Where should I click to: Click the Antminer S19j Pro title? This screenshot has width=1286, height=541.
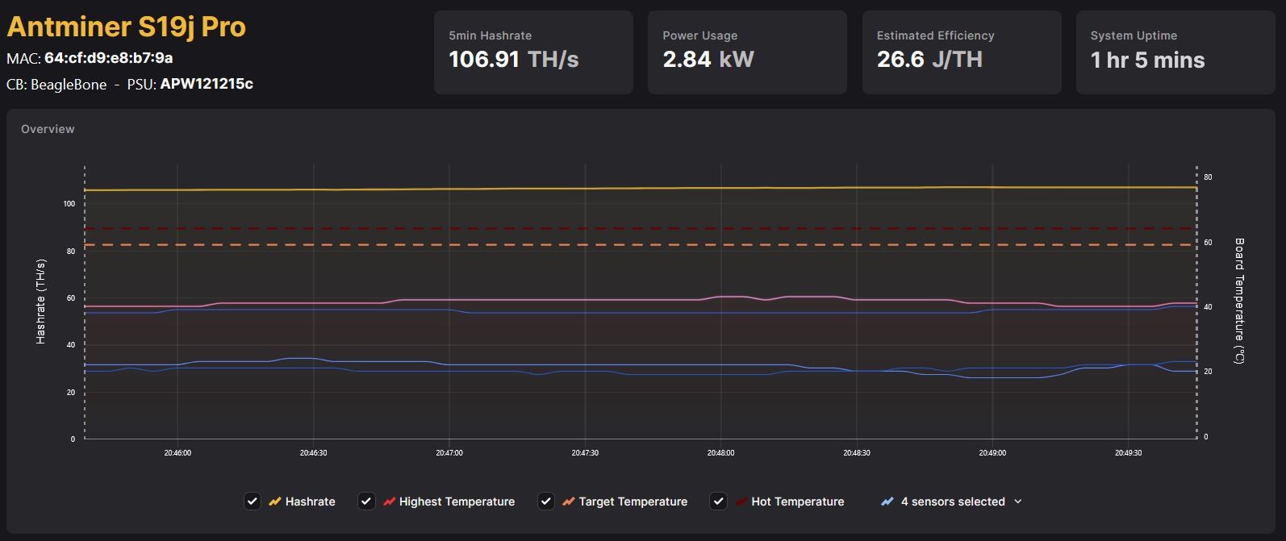point(126,27)
